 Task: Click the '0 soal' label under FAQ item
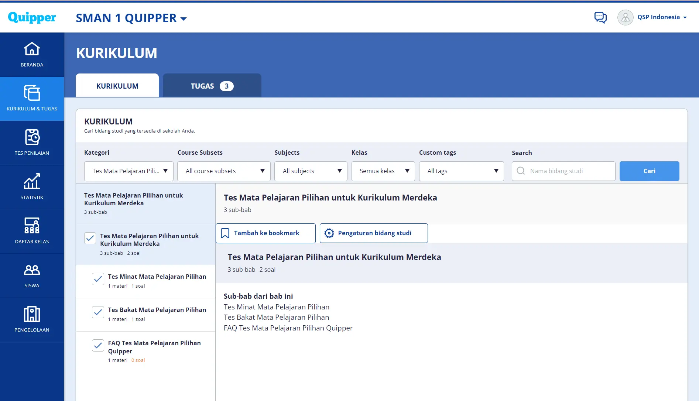[x=138, y=360]
